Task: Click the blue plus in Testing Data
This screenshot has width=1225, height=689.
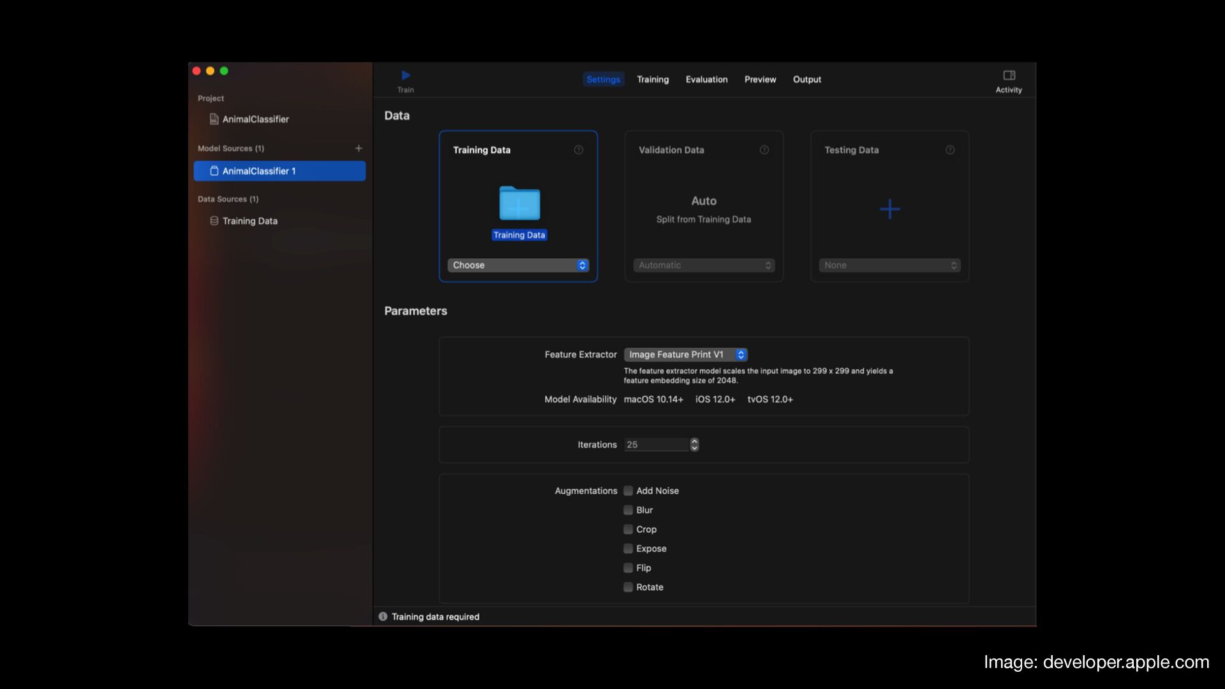Action: tap(889, 209)
